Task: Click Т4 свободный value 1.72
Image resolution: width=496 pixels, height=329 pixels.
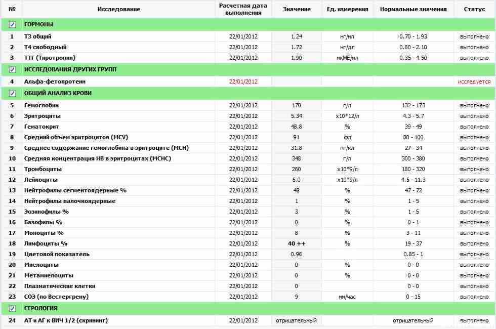Action: click(297, 47)
